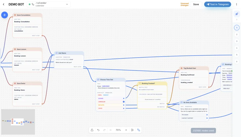Toggle the canvas lock icon
241x137 pixels.
pos(92,130)
